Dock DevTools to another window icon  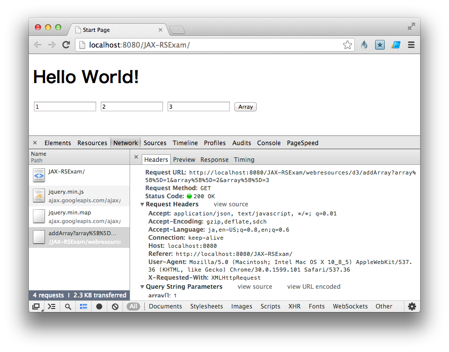click(x=36, y=306)
